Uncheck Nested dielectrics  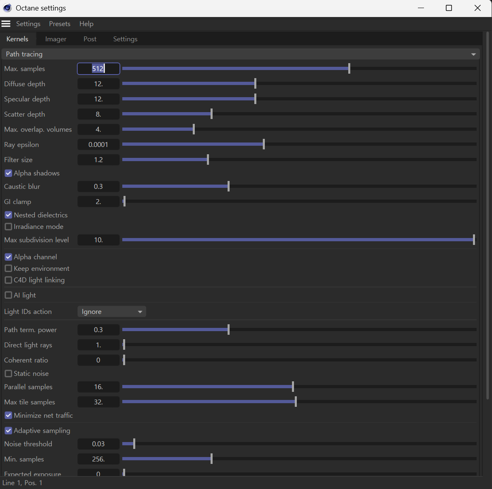9,215
